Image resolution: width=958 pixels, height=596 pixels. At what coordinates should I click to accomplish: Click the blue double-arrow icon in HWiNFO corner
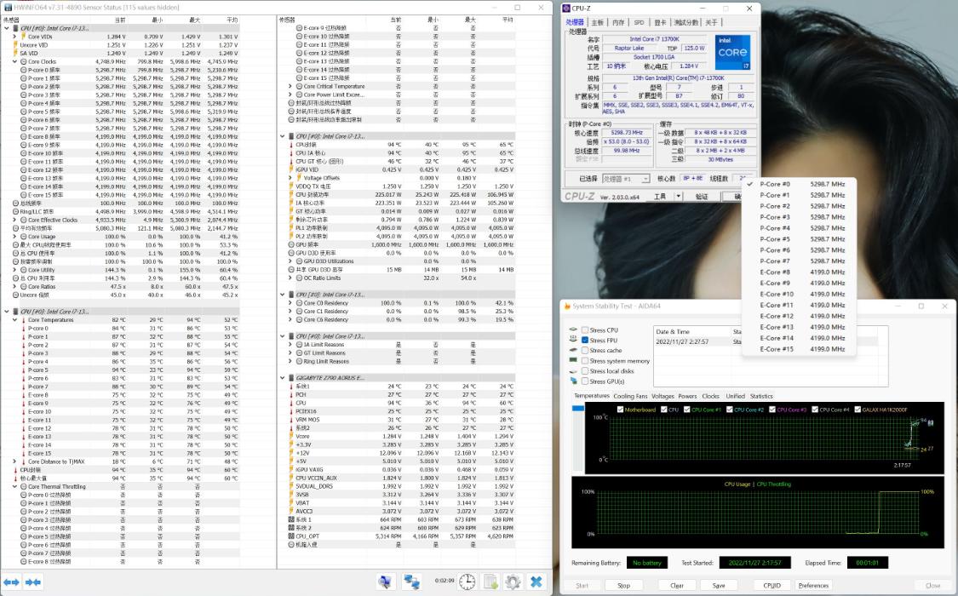click(x=12, y=582)
